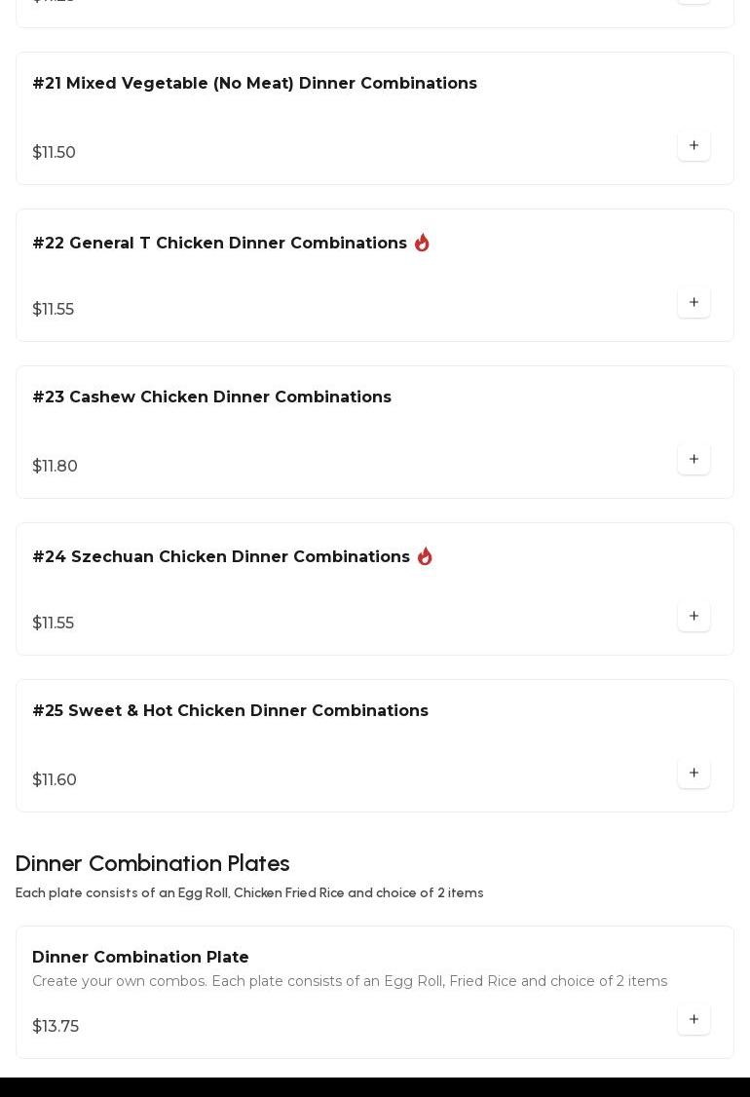Add #25 Sweet & Hot Chicken to cart
750x1097 pixels.
tap(694, 774)
